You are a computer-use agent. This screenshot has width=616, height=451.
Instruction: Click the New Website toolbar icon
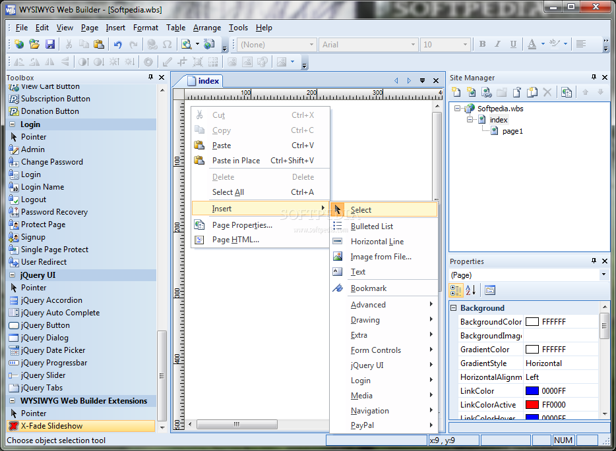click(x=19, y=44)
